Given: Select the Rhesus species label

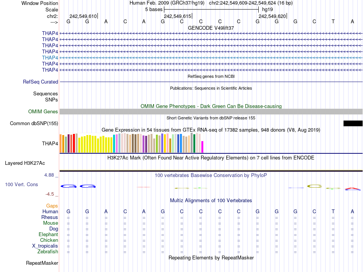Looking at the screenshot, I should pos(50,217).
